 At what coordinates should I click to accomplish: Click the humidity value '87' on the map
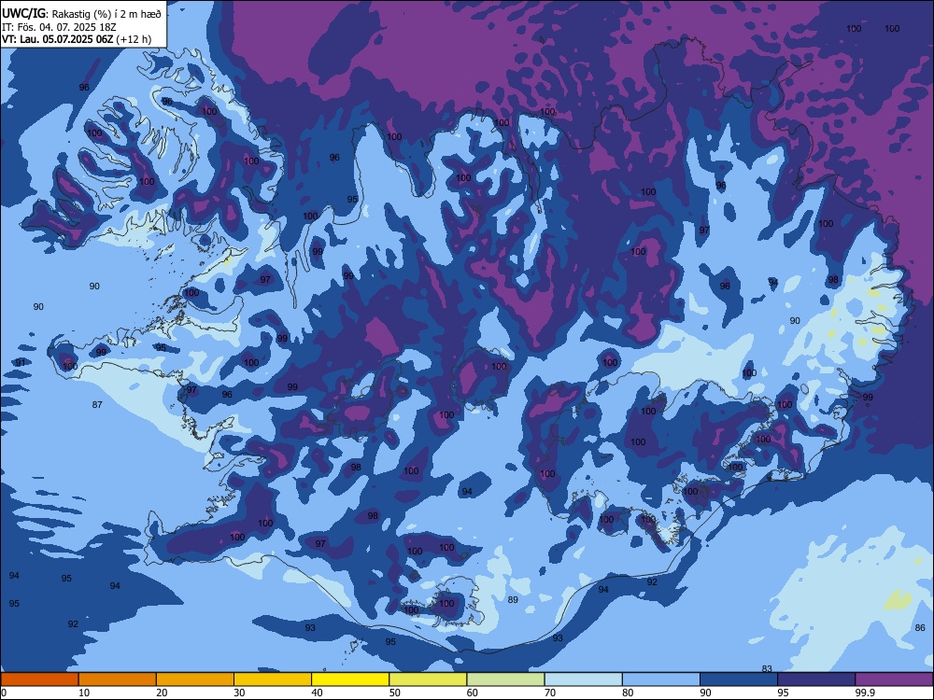(97, 405)
